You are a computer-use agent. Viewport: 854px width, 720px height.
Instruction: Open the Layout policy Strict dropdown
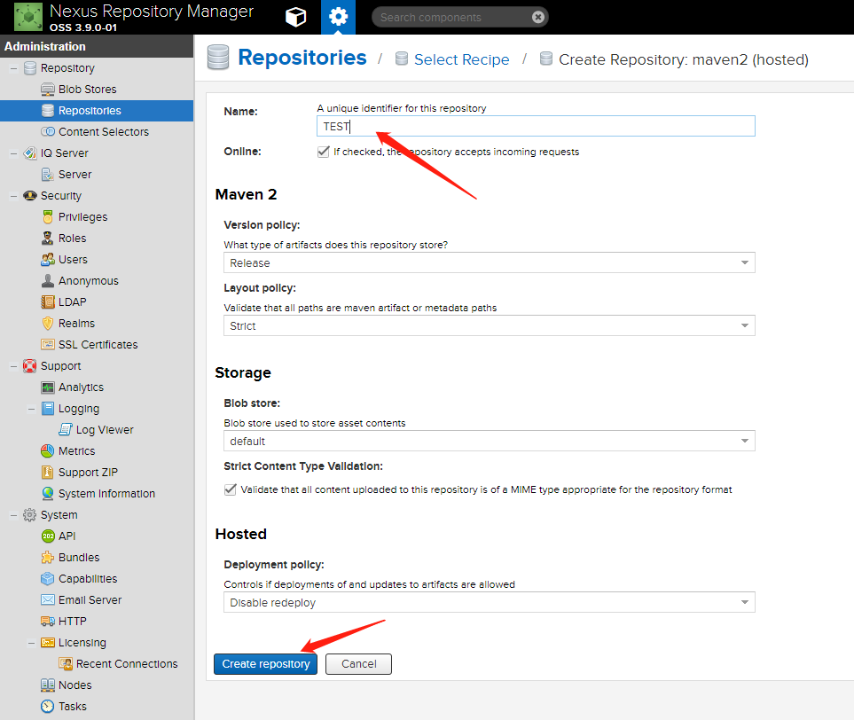point(490,325)
